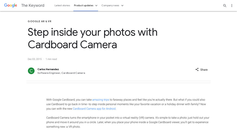The width and height of the screenshot is (237, 133).
Task: Open the three-dot more options menu
Action: [x=232, y=6]
